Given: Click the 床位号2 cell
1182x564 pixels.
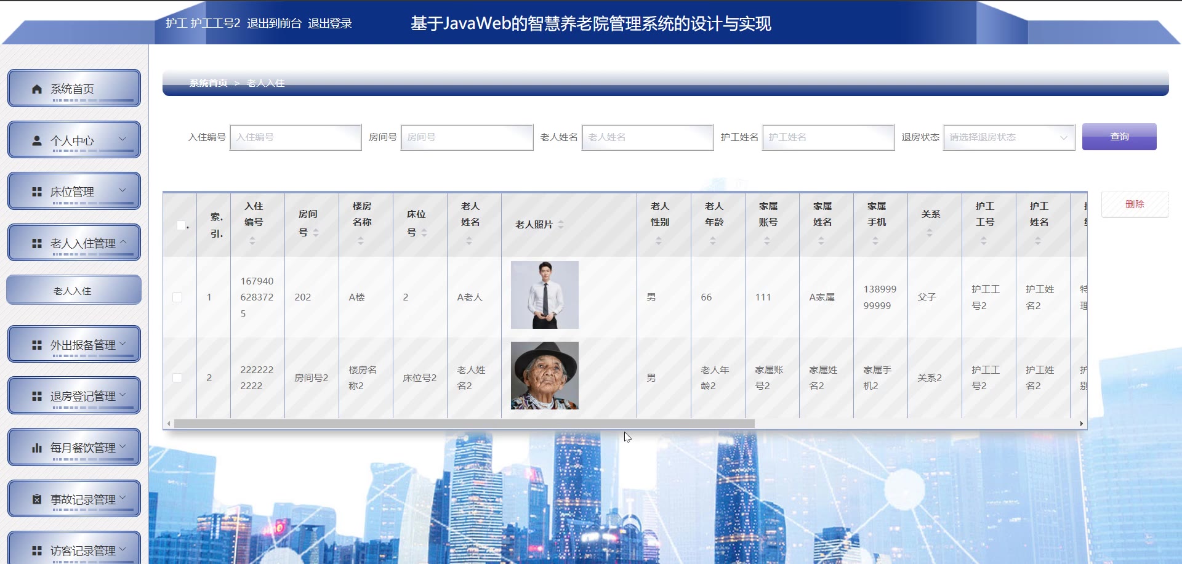Looking at the screenshot, I should pos(419,377).
